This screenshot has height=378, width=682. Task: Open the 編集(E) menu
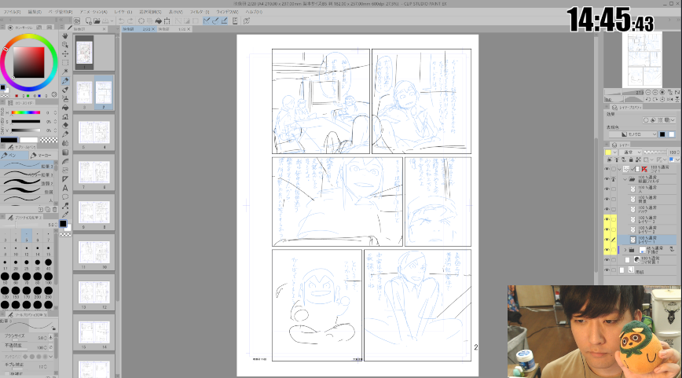click(x=35, y=12)
